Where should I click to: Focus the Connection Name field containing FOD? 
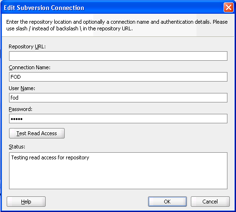(x=118, y=77)
